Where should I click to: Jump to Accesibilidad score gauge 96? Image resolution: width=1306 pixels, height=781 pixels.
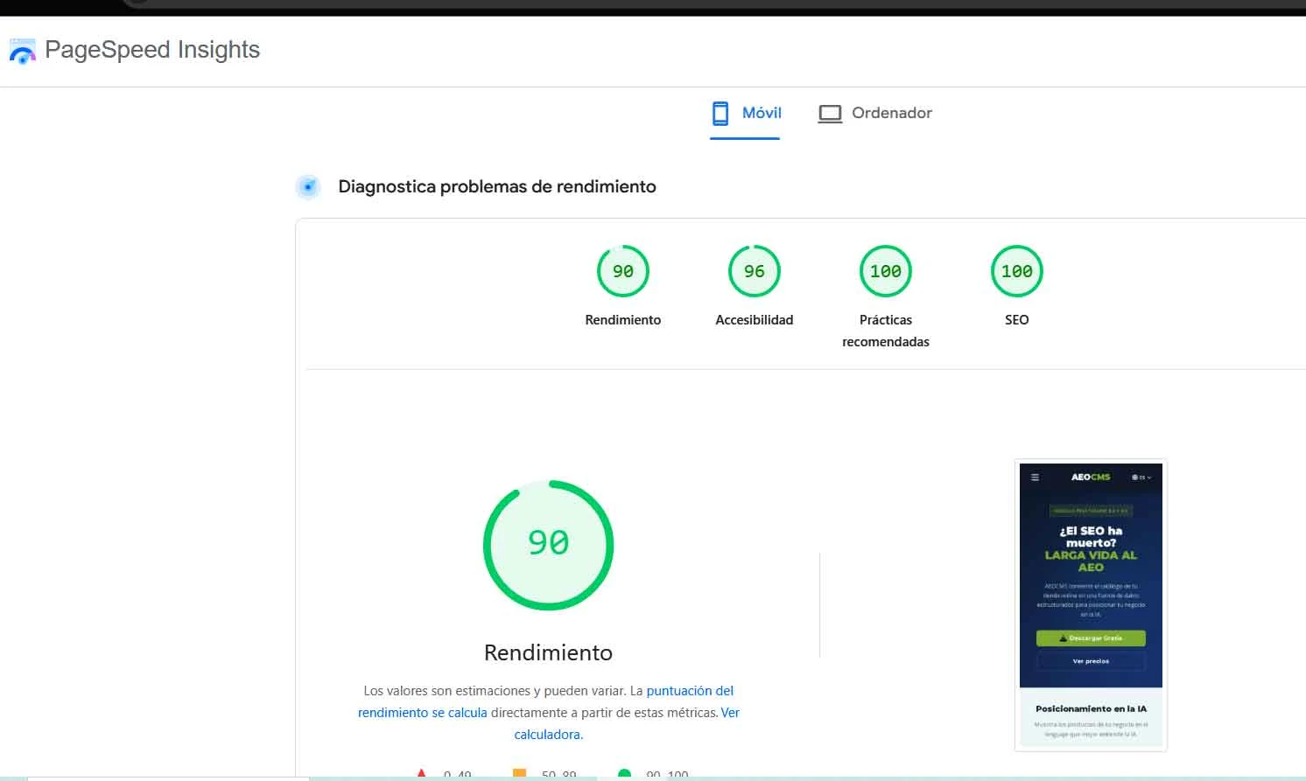click(755, 271)
